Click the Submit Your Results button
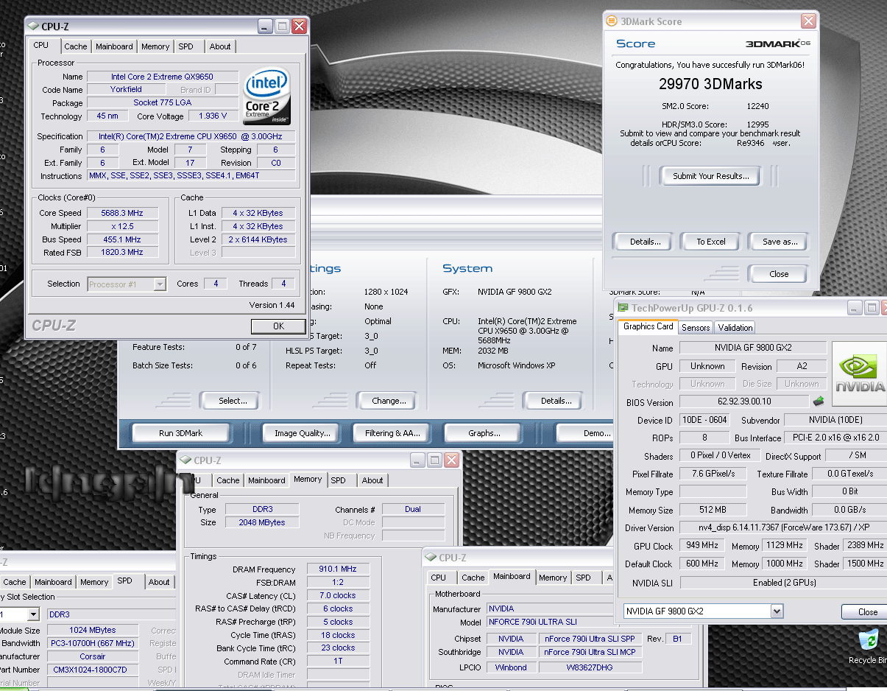Image resolution: width=887 pixels, height=691 pixels. (711, 176)
